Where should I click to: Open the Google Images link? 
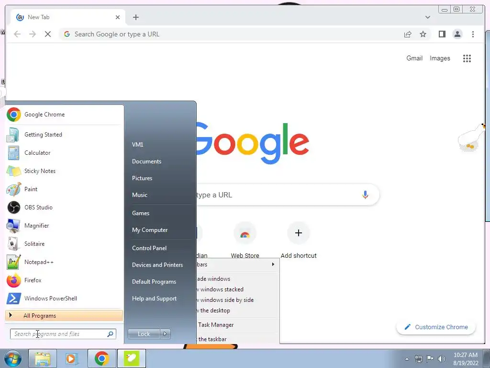point(440,58)
